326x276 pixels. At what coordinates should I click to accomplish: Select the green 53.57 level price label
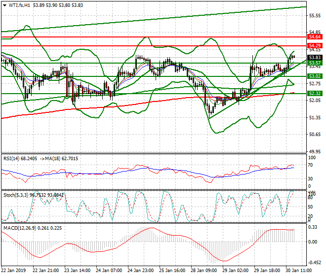[315, 63]
